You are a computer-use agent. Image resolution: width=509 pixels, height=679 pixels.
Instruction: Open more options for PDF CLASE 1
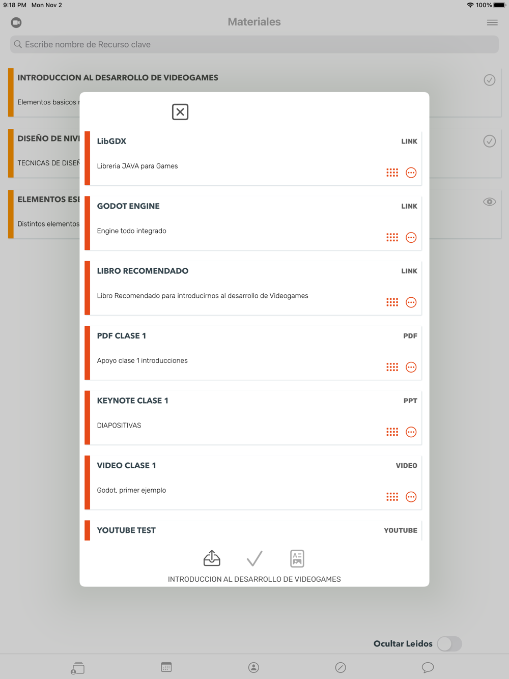(411, 367)
